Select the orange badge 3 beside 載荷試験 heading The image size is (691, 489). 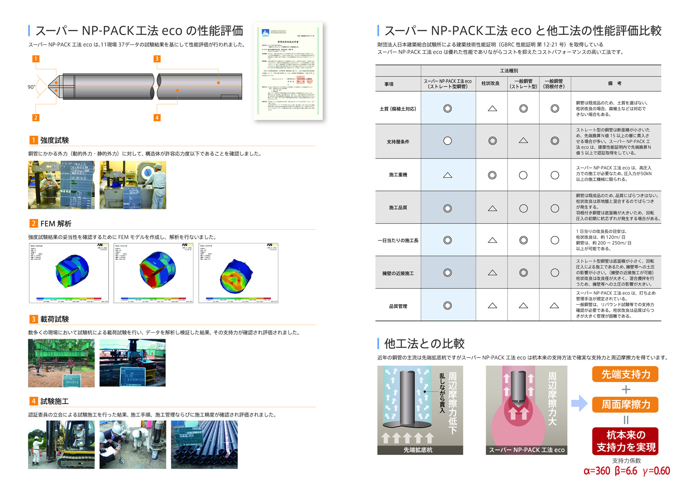(x=33, y=319)
